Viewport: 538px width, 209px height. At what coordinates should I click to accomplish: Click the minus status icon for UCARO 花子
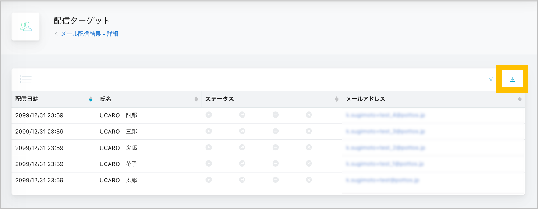(276, 164)
